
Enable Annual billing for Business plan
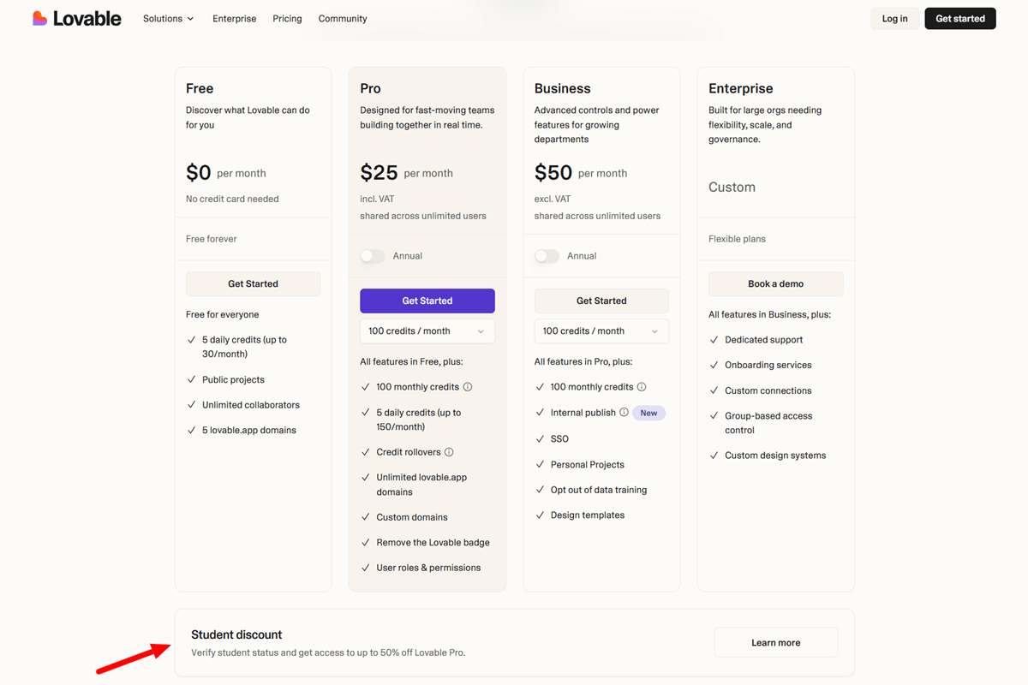(x=547, y=256)
